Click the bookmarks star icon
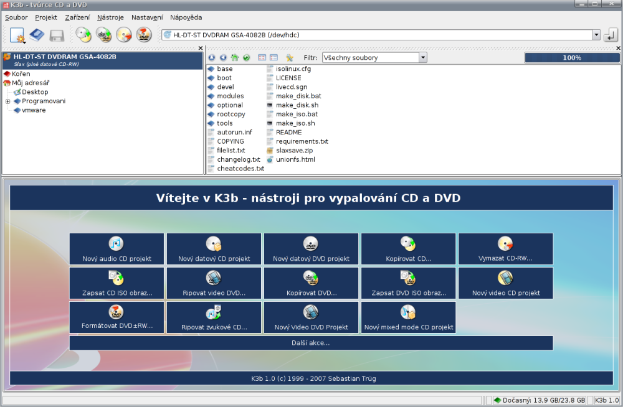The width and height of the screenshot is (623, 407). click(290, 58)
